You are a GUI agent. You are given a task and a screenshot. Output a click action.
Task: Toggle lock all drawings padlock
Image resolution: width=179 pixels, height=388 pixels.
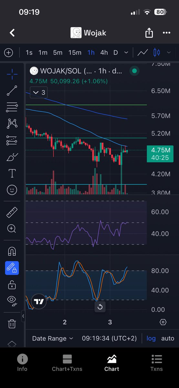(12, 285)
